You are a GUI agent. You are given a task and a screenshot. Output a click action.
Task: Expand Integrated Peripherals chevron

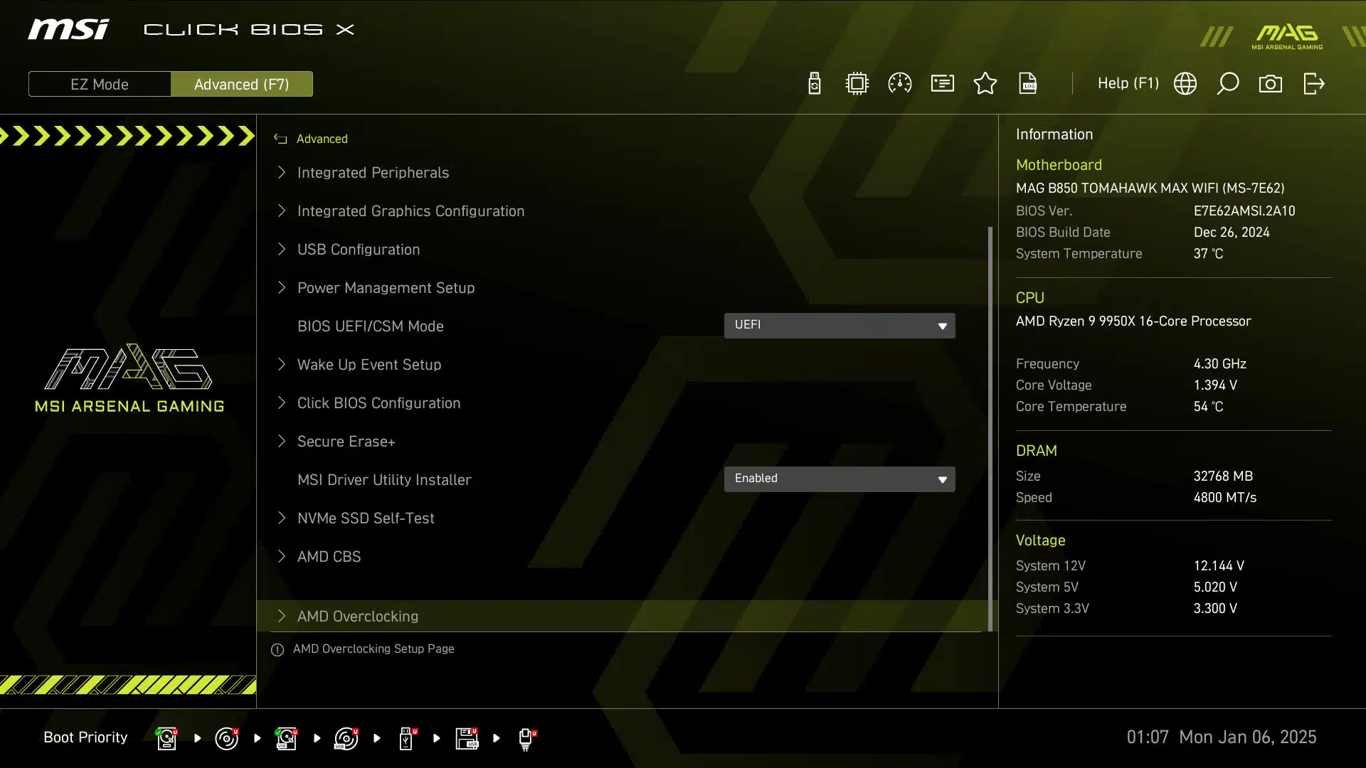click(x=282, y=172)
